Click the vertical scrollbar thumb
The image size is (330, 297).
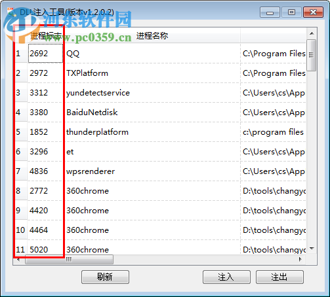point(312,55)
